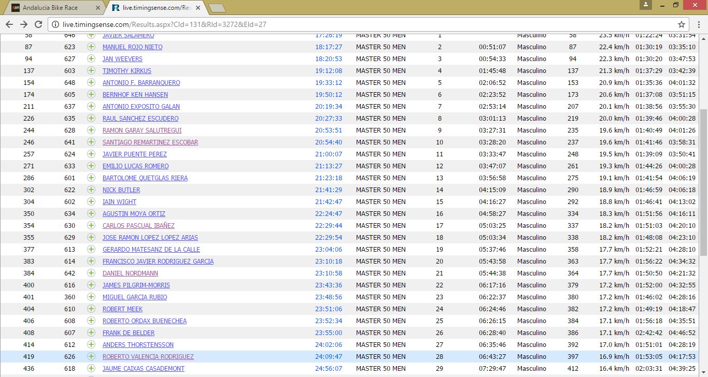Screen dimensions: 708x377
Task: Click site information icon in address bar
Action: click(x=55, y=24)
